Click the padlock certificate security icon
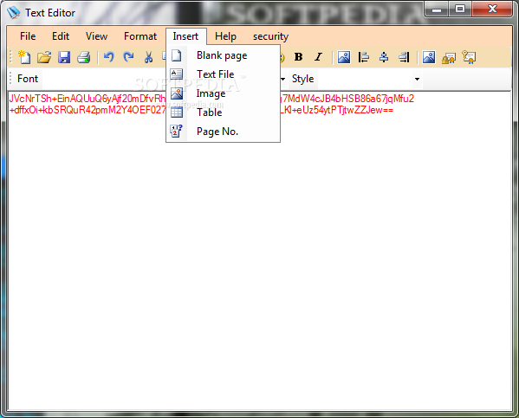The image size is (519, 418). (x=449, y=58)
